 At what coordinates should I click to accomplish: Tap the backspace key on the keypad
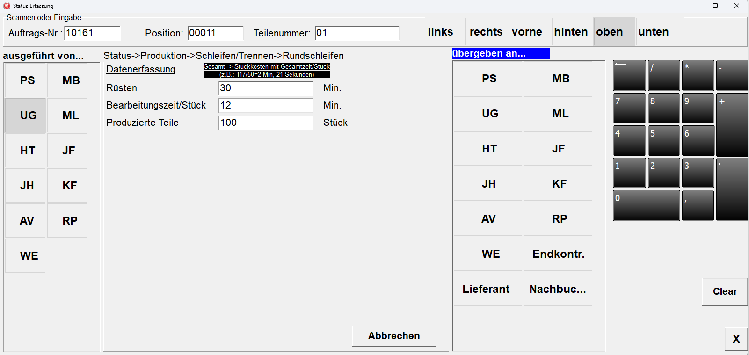point(629,75)
